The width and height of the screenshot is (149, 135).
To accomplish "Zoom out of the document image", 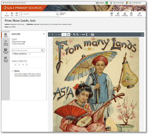I will coord(78,35).
